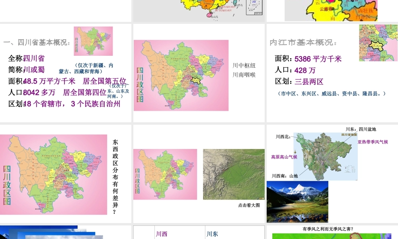The height and width of the screenshot is (239, 398).
Task: Click the 川西 table header
Action: pyautogui.click(x=162, y=234)
